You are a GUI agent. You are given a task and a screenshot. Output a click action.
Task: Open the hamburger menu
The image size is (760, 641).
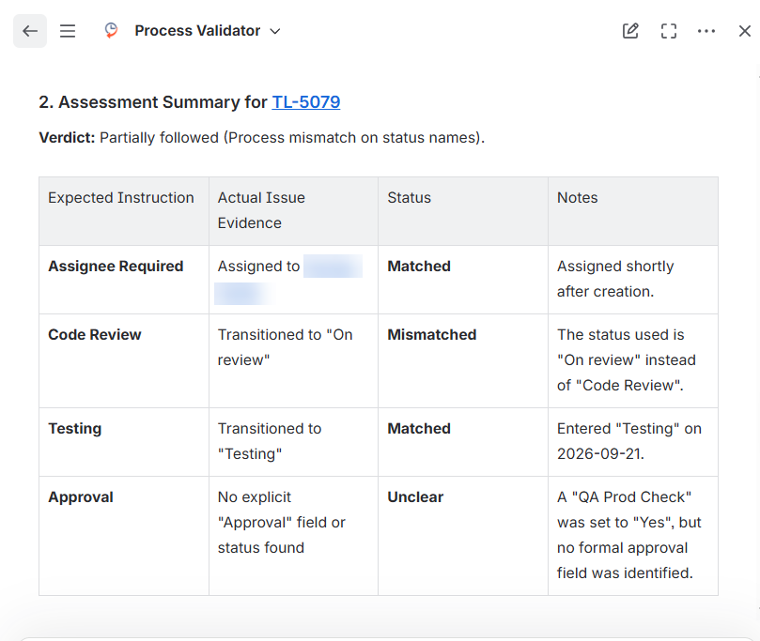[x=68, y=31]
